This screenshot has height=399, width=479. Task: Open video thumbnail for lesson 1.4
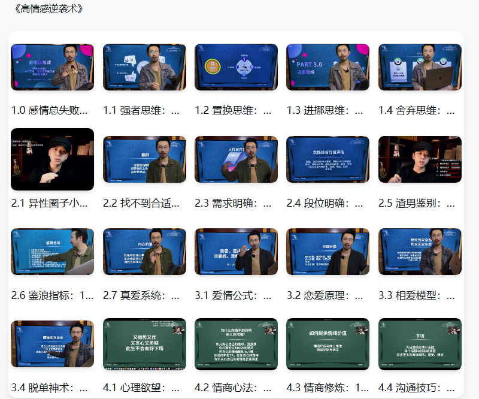420,67
